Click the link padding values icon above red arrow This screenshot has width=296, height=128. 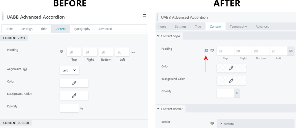click(x=206, y=51)
